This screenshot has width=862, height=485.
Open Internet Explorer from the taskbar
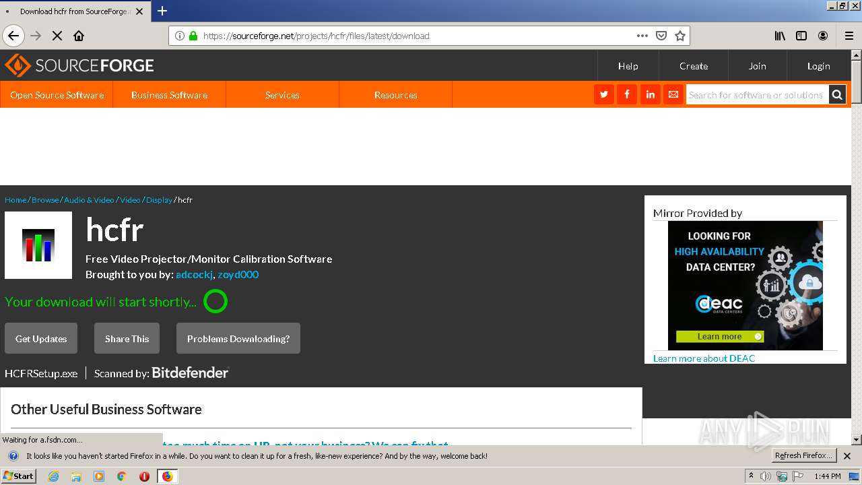pyautogui.click(x=53, y=476)
